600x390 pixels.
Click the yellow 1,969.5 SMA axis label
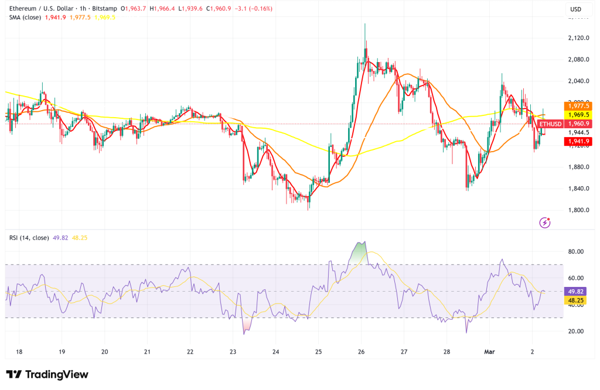click(x=577, y=115)
